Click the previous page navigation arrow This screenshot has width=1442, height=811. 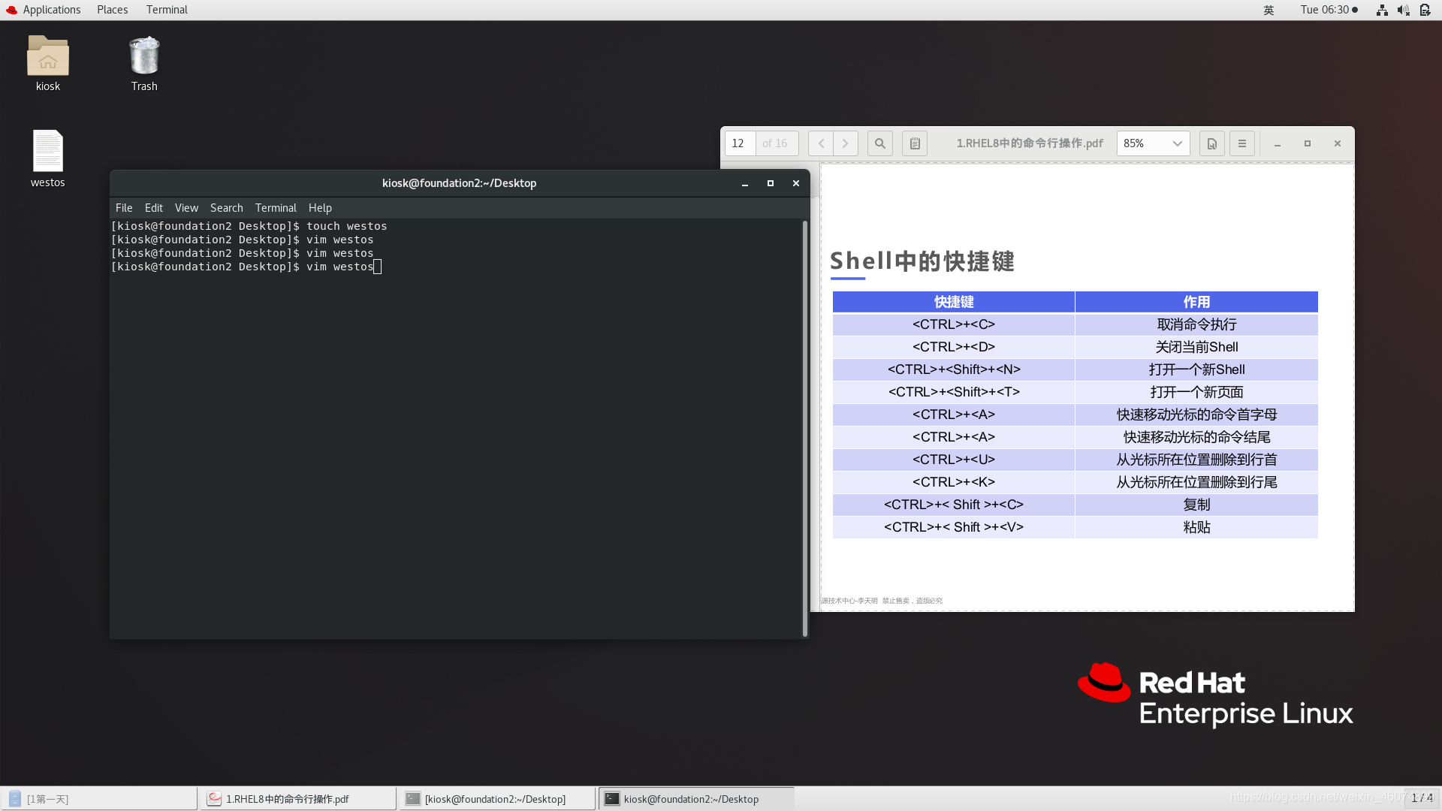(821, 143)
